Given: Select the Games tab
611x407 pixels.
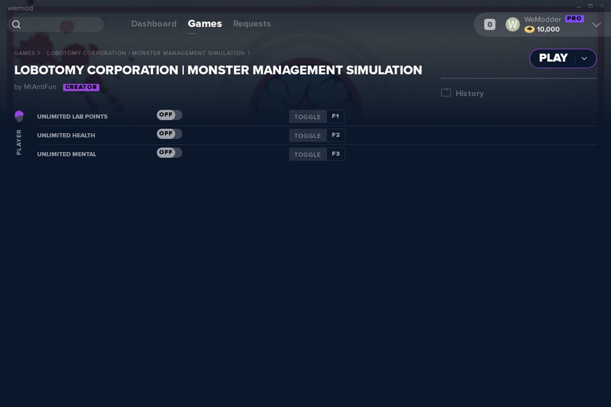Looking at the screenshot, I should (x=205, y=24).
